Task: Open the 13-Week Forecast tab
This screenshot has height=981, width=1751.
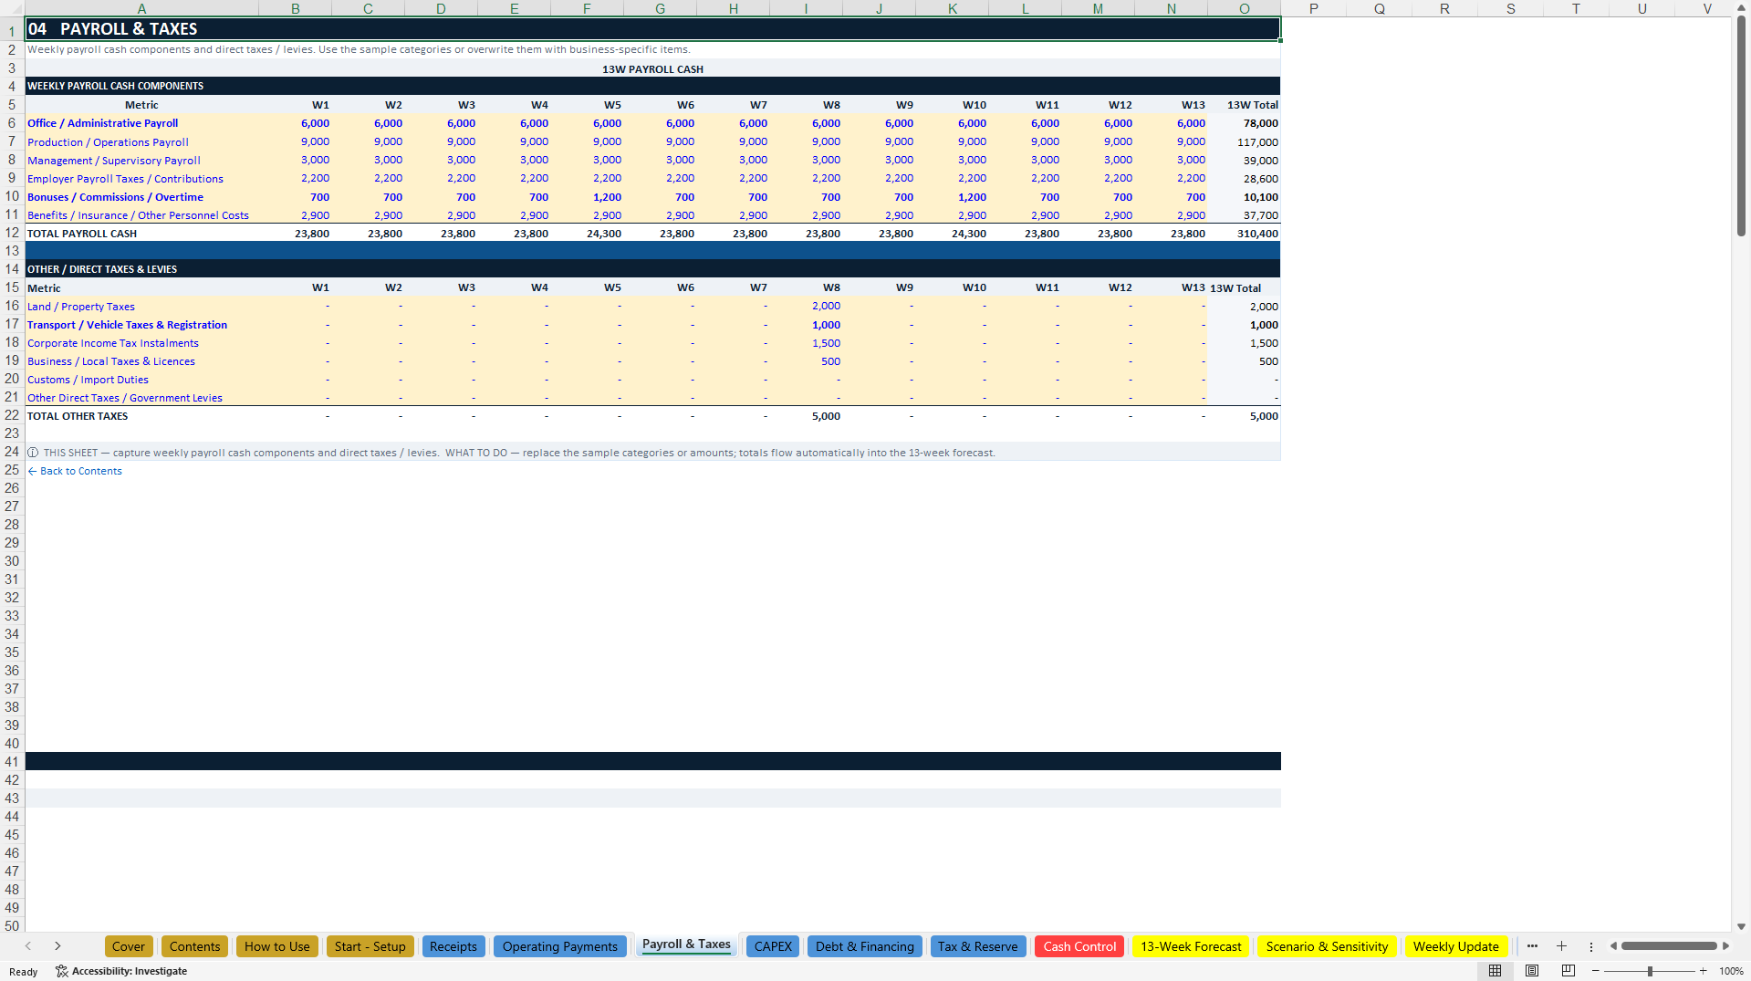Action: [1191, 946]
